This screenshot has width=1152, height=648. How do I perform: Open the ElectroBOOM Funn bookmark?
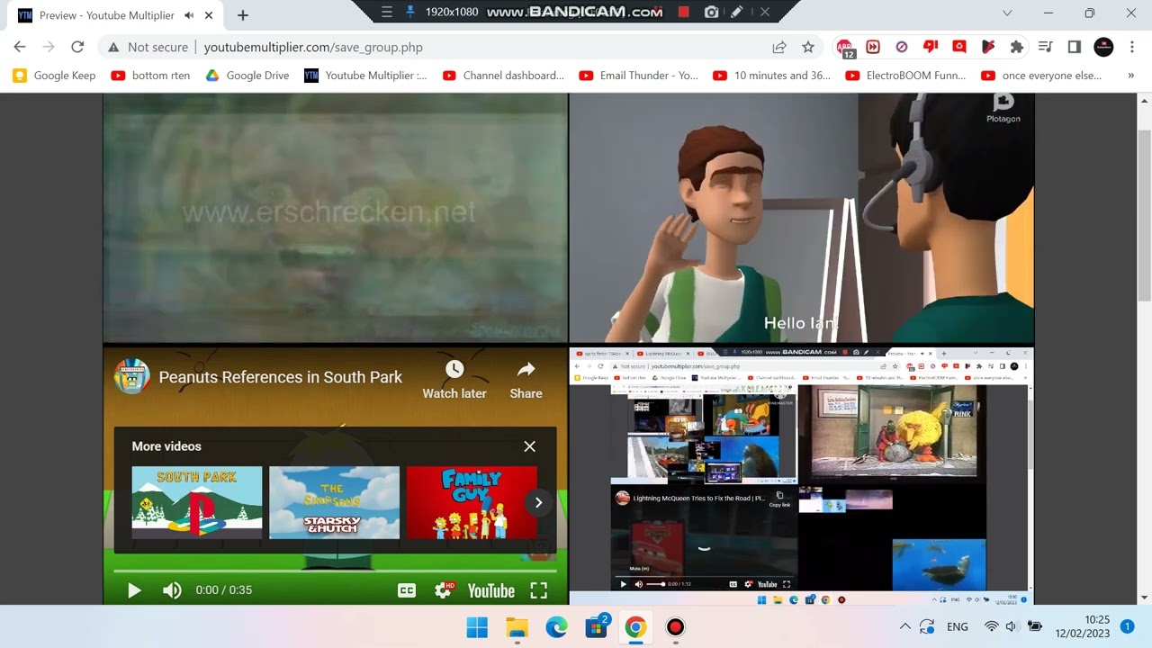coord(906,76)
